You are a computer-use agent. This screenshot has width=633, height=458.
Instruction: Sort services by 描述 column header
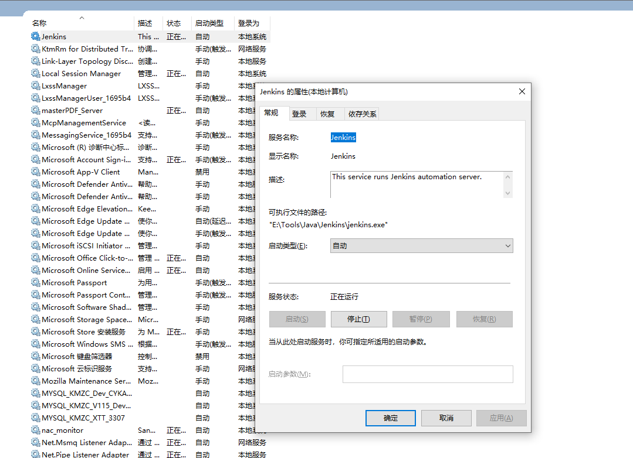pyautogui.click(x=148, y=23)
